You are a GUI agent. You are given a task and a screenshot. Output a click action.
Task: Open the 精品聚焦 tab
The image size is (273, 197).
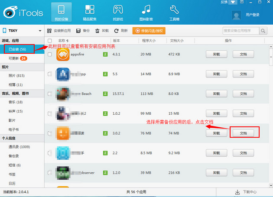click(90, 12)
